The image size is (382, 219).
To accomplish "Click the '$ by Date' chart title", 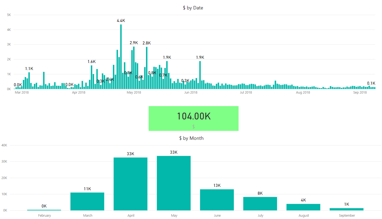I will point(193,8).
